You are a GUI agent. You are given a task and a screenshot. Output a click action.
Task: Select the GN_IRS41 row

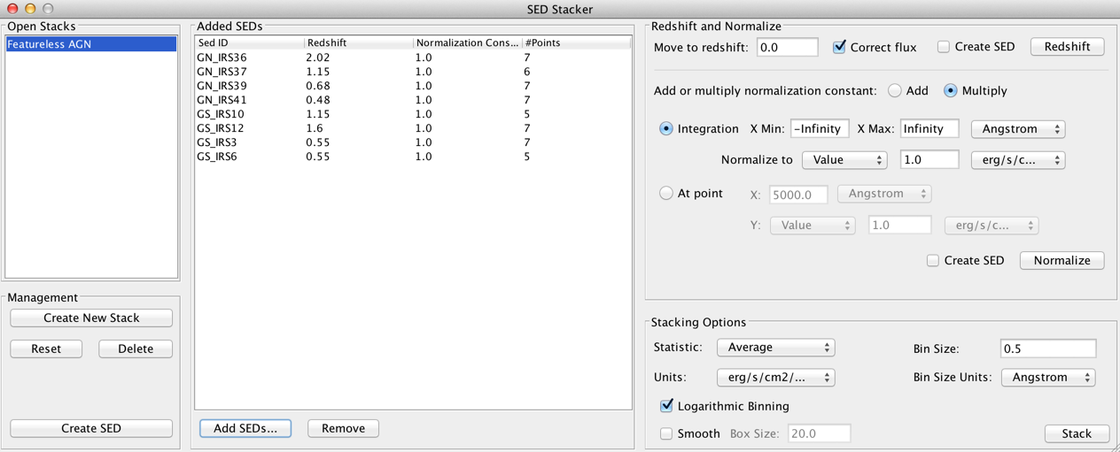413,100
